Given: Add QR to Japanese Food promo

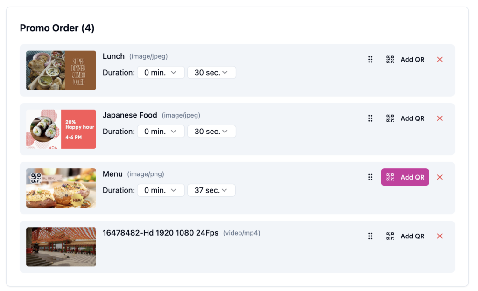Looking at the screenshot, I should pyautogui.click(x=405, y=118).
